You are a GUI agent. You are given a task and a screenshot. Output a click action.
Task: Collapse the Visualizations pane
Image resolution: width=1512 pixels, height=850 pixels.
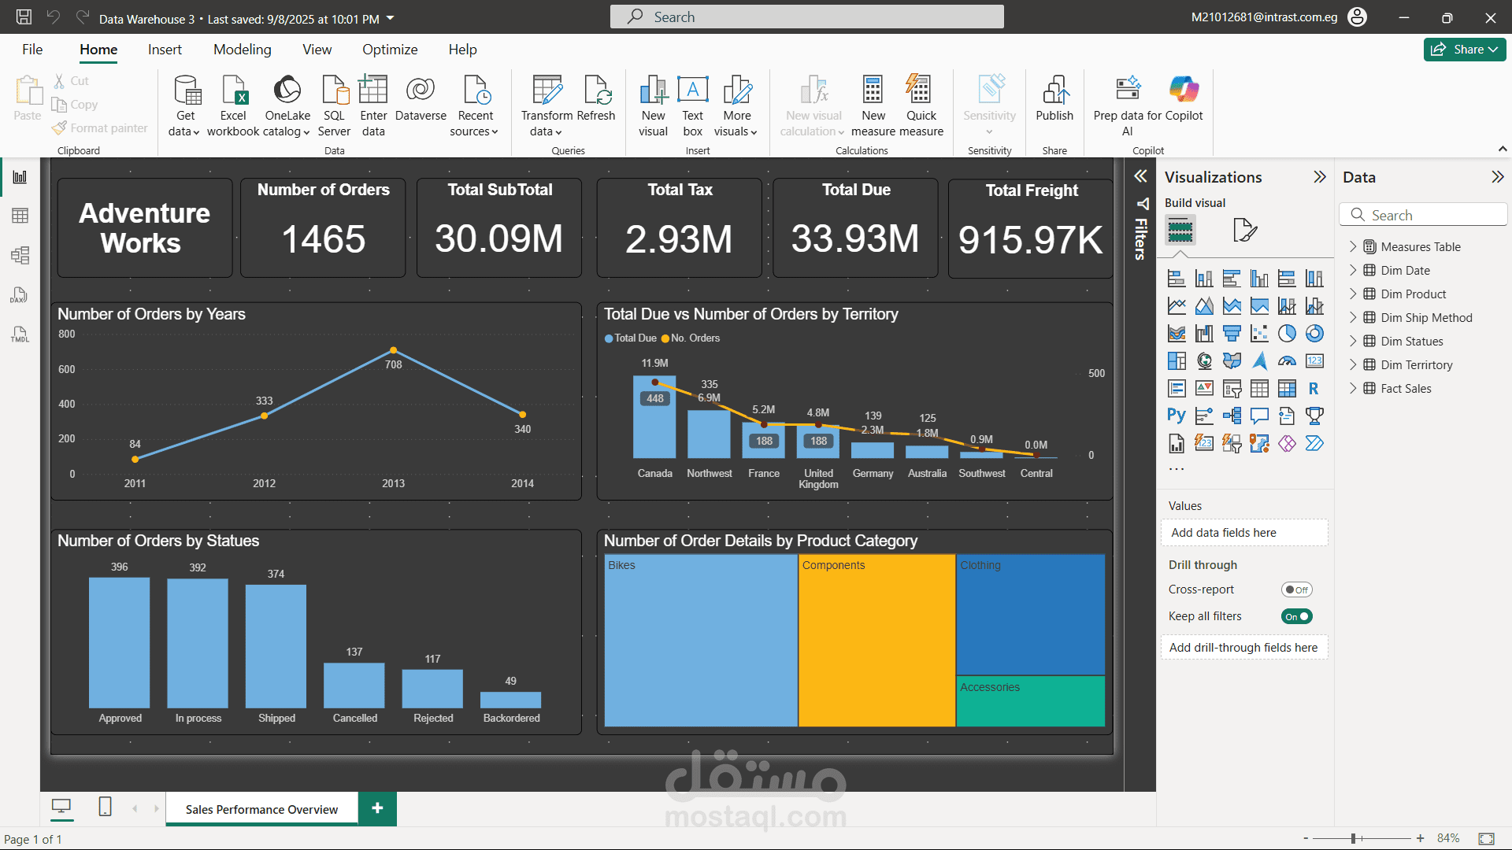click(x=1320, y=177)
